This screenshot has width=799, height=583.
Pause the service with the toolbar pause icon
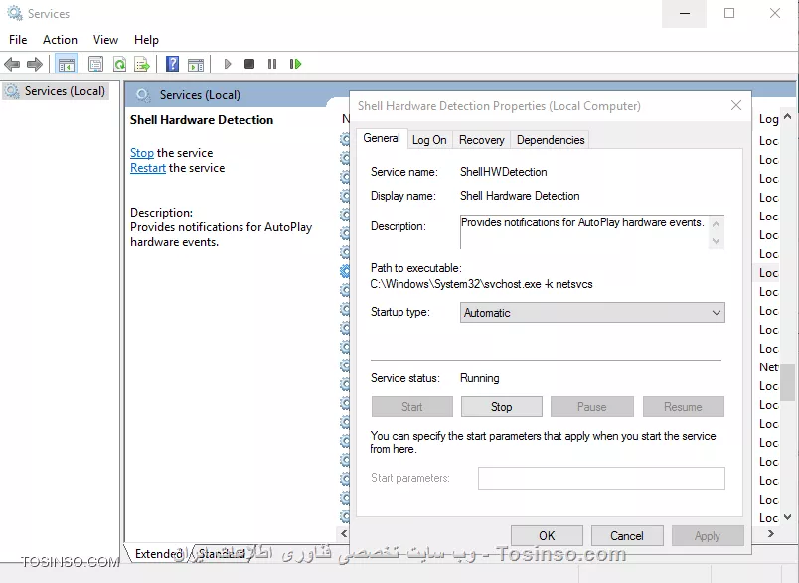(x=272, y=64)
